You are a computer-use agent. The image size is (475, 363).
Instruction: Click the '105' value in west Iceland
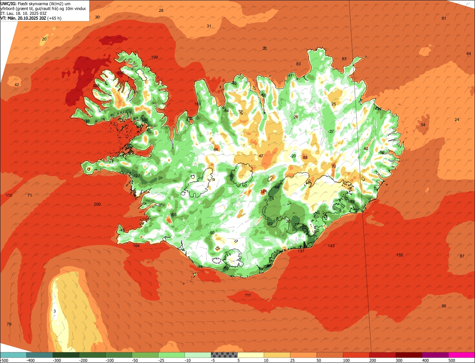(173, 215)
